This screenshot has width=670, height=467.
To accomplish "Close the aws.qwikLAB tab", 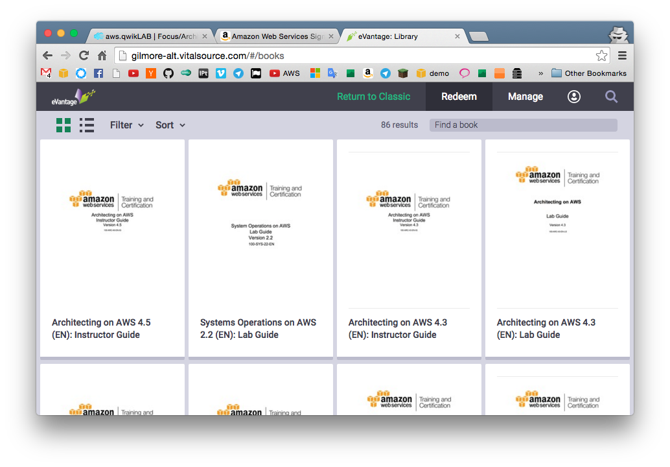I will click(205, 36).
